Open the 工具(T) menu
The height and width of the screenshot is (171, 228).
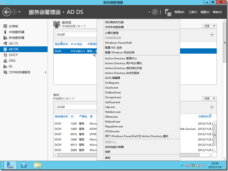click(193, 12)
